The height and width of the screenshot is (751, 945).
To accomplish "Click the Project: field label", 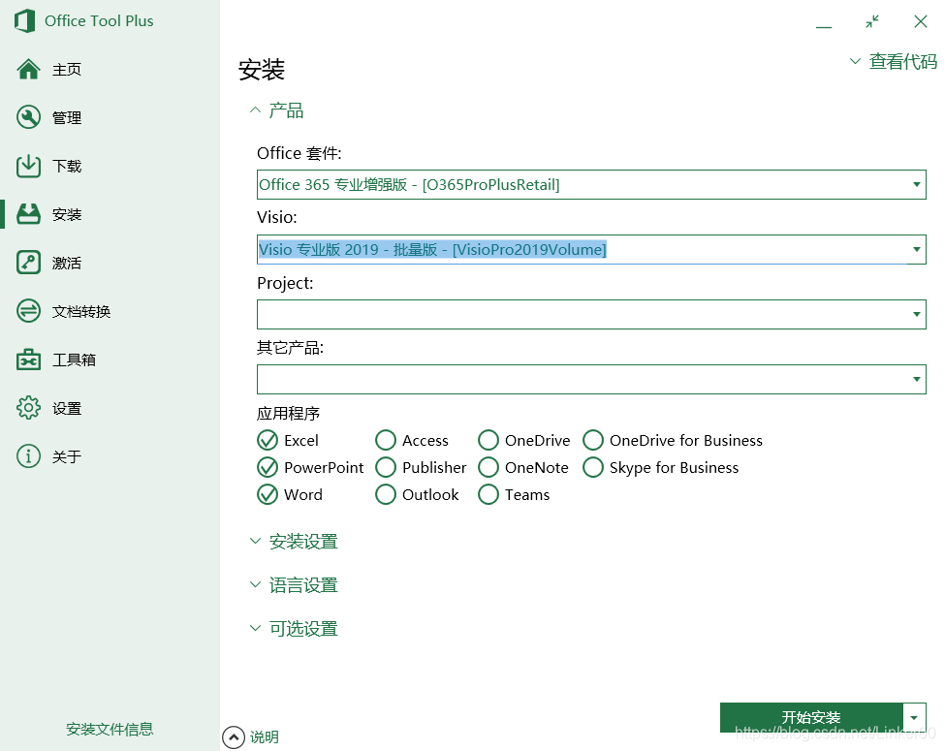I will pos(285,283).
